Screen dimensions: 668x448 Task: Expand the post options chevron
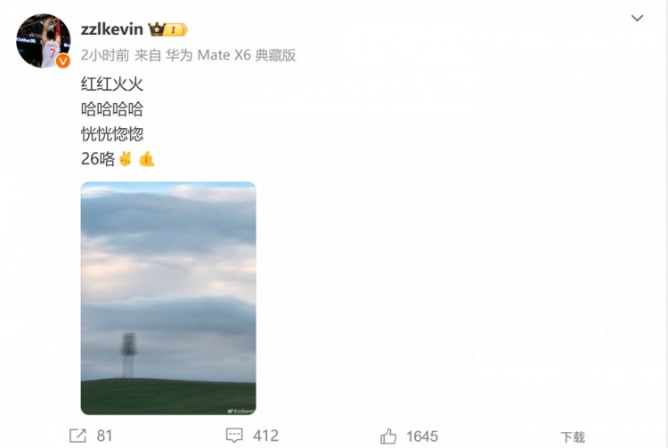637,18
